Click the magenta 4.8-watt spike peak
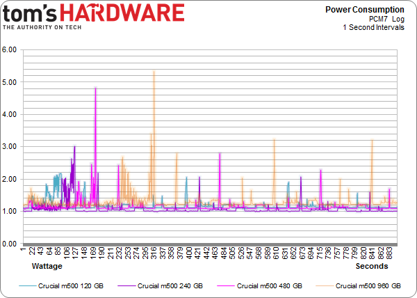Screen dimensions: 417x298 95,88
